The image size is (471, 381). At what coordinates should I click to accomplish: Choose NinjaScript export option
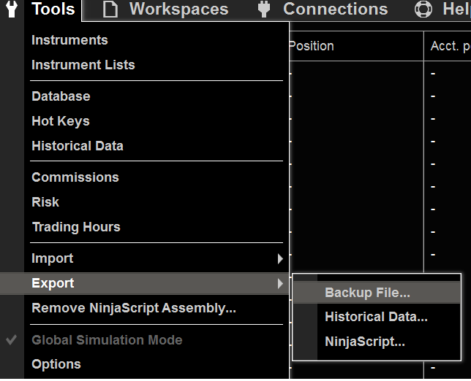(x=364, y=342)
